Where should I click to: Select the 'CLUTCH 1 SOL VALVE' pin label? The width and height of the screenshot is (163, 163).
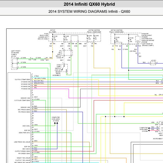tap(23, 160)
